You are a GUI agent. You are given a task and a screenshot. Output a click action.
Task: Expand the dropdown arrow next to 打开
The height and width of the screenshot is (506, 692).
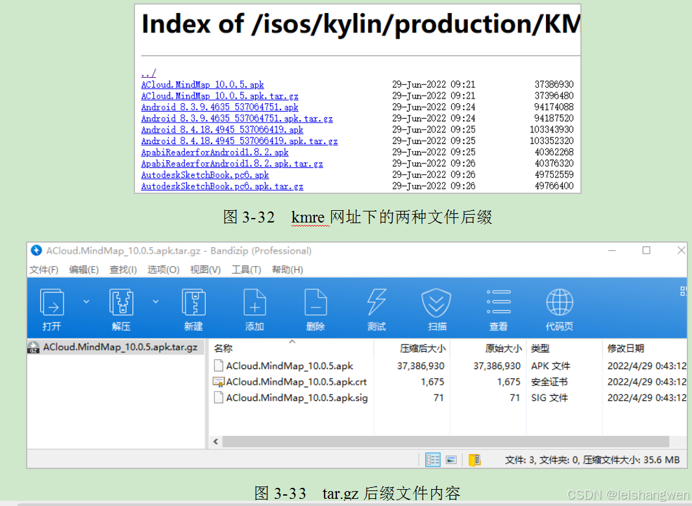coord(86,302)
